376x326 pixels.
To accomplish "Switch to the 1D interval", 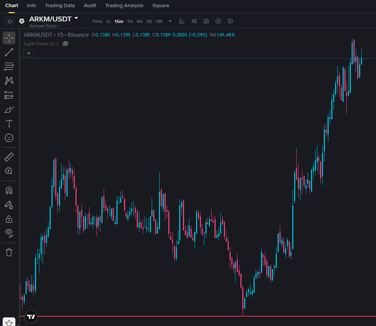I will pyautogui.click(x=149, y=22).
